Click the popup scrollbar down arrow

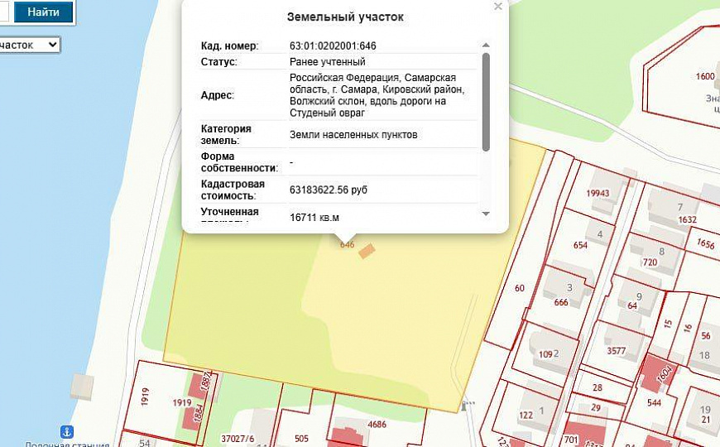tap(486, 214)
